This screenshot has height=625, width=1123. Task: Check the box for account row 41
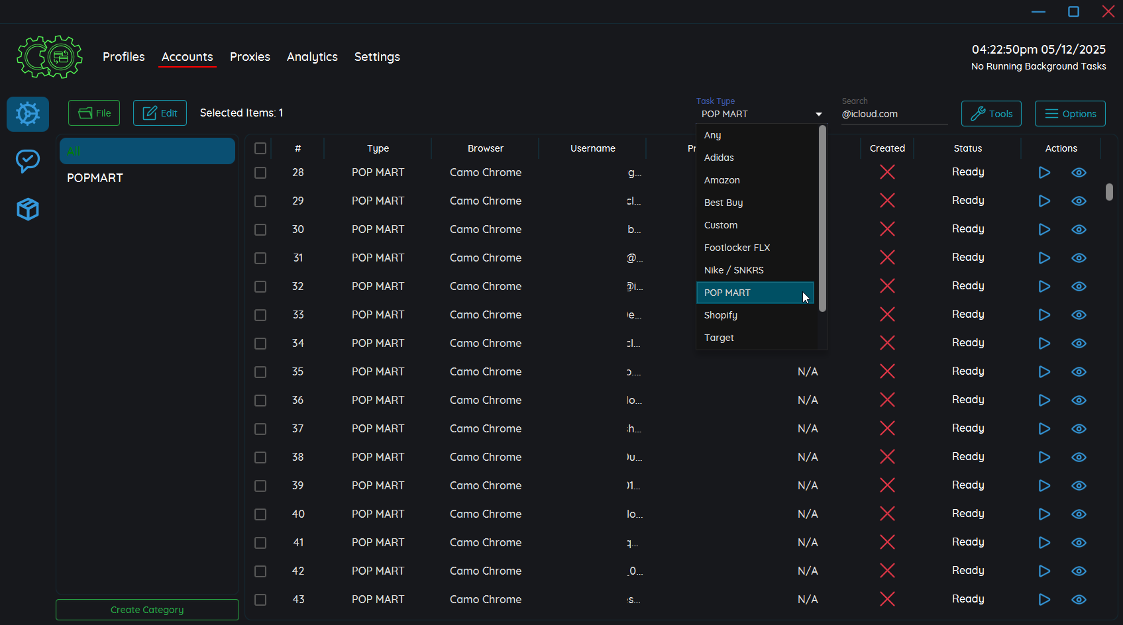(260, 542)
